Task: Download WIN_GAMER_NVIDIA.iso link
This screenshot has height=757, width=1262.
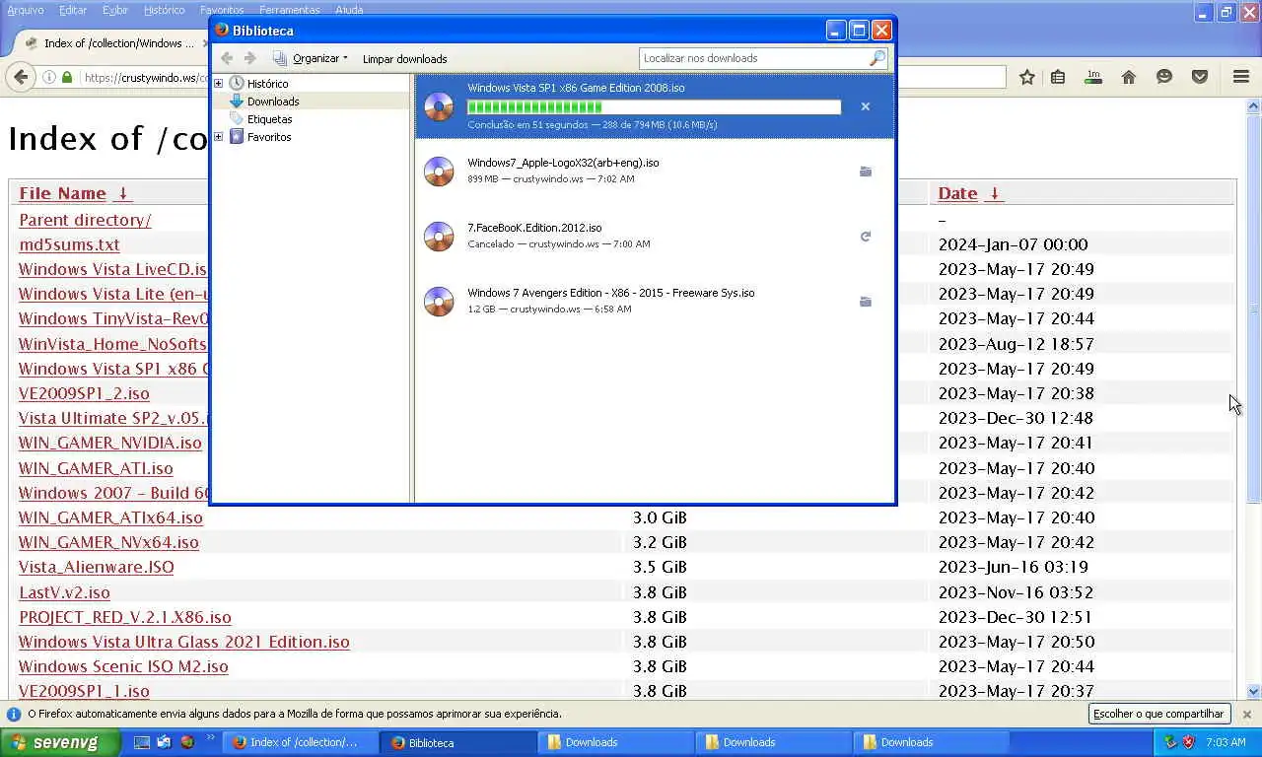Action: [x=110, y=443]
